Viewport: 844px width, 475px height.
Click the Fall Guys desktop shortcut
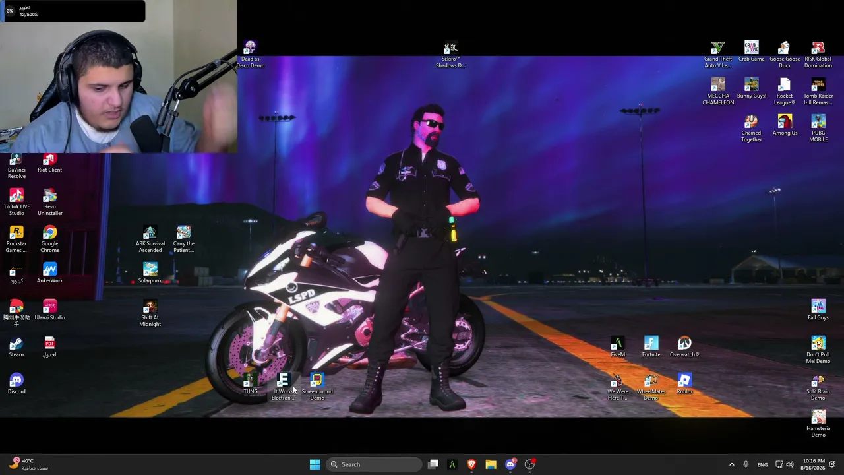[x=818, y=310]
